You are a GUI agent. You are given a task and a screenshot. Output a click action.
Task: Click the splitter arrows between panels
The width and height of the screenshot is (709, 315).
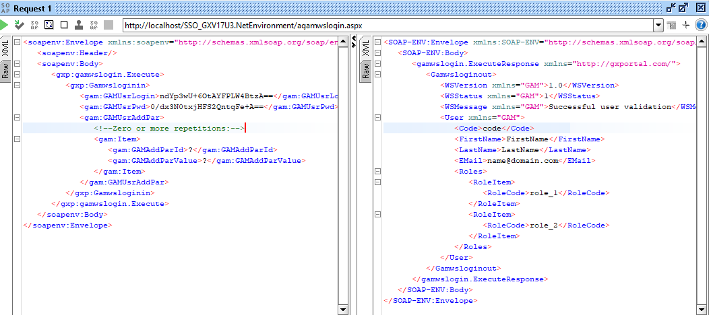(354, 42)
